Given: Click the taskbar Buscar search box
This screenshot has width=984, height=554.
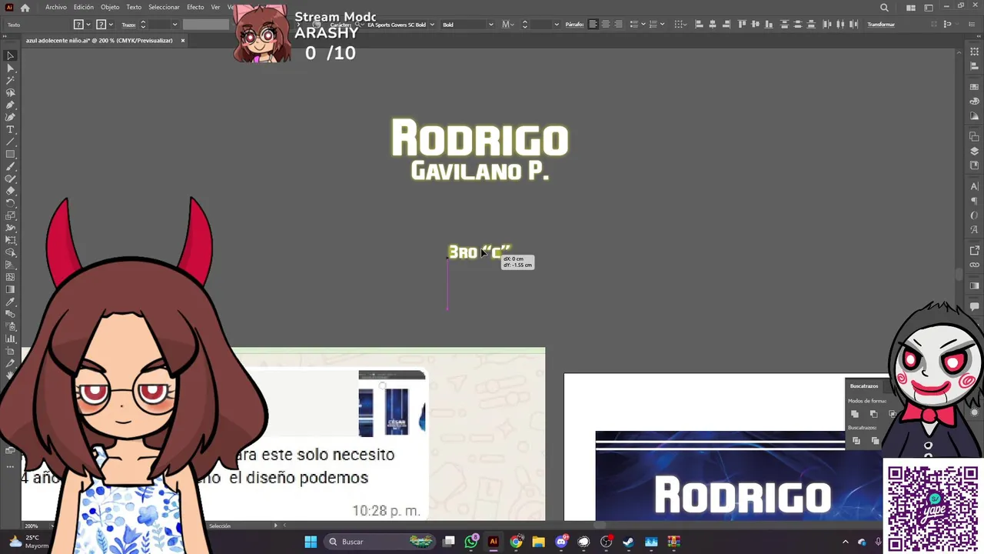Looking at the screenshot, I should click(x=380, y=542).
